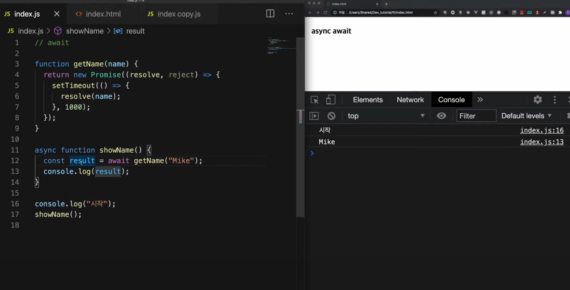The image size is (570, 290).
Task: Open showName breadcrumb symbol list
Action: (x=85, y=31)
